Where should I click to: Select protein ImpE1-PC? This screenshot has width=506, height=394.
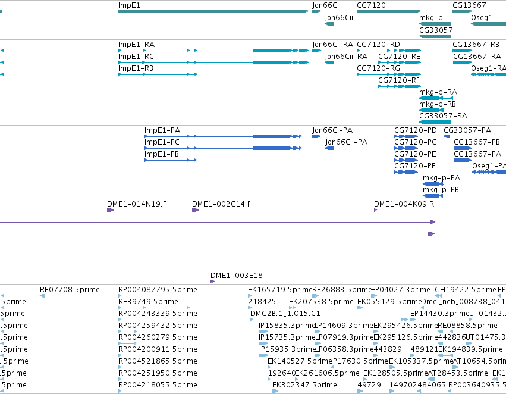coord(224,148)
